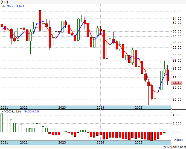186x149 pixels.
Task: Click the 12.00 price axis label
Action: tap(177, 88)
